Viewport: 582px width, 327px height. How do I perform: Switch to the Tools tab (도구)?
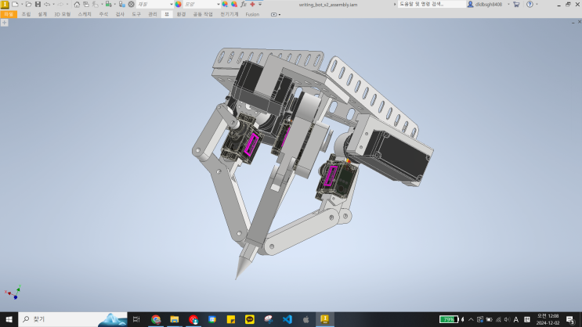pyautogui.click(x=136, y=14)
